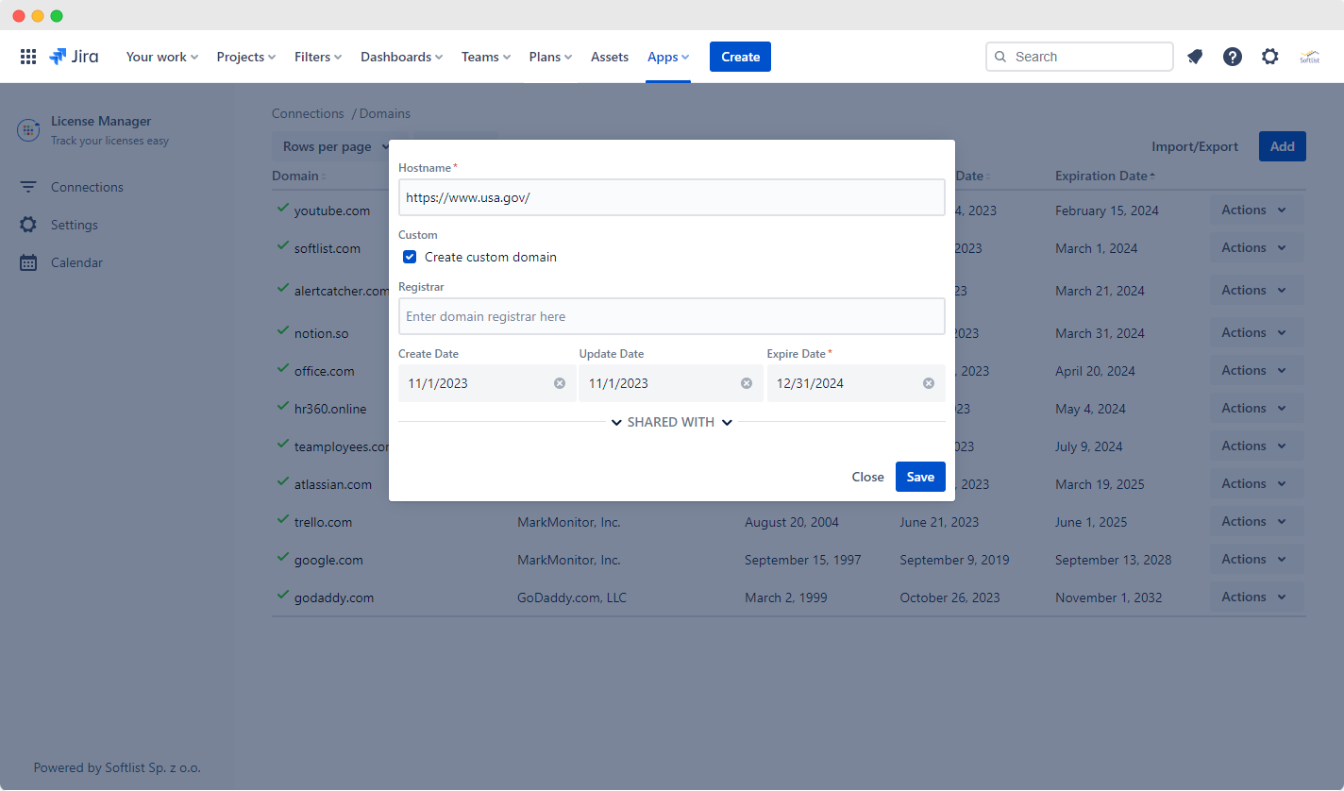This screenshot has height=791, width=1344.
Task: Click the Connections breadcrumb link
Action: tap(308, 113)
